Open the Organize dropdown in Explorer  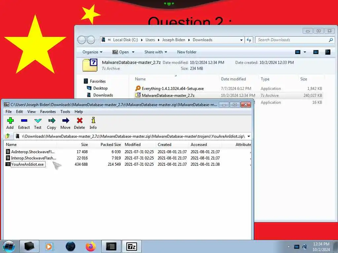pos(92,52)
